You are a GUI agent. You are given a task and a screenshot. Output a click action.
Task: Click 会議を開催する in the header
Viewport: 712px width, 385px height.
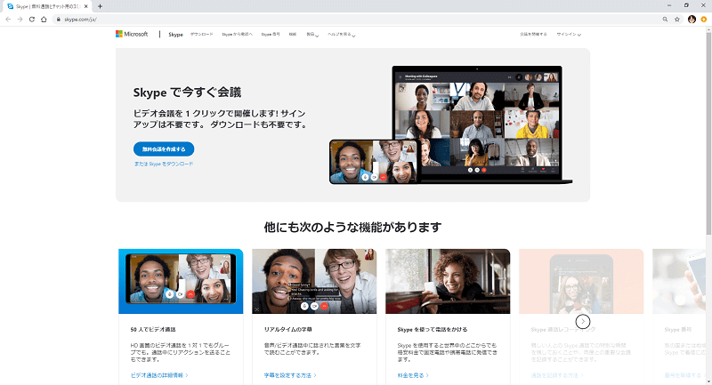(533, 35)
